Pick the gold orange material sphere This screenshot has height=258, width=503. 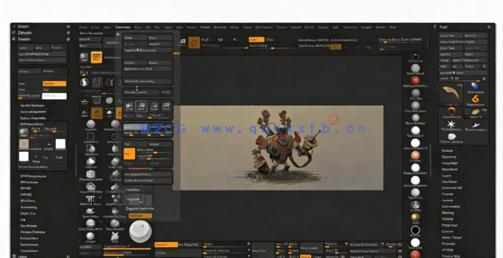click(x=416, y=217)
